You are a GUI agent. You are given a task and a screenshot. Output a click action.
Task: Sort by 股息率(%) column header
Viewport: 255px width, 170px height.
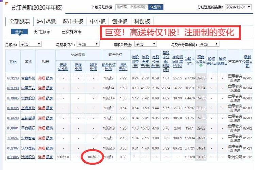tap(123, 67)
